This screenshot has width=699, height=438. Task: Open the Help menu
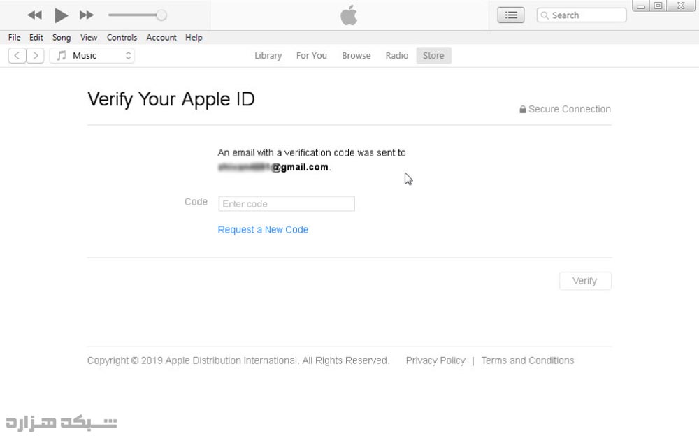click(194, 38)
